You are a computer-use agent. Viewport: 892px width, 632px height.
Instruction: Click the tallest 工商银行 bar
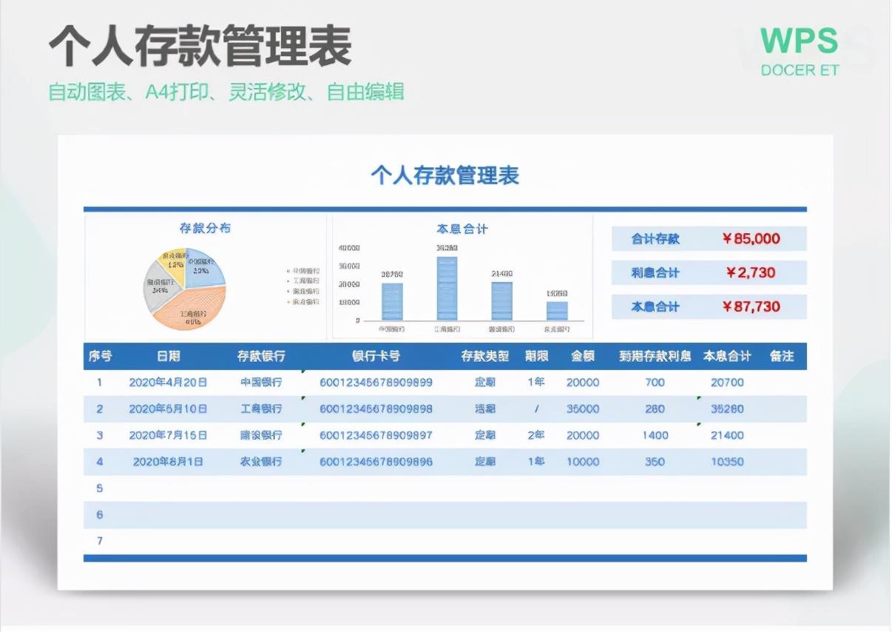tap(447, 289)
